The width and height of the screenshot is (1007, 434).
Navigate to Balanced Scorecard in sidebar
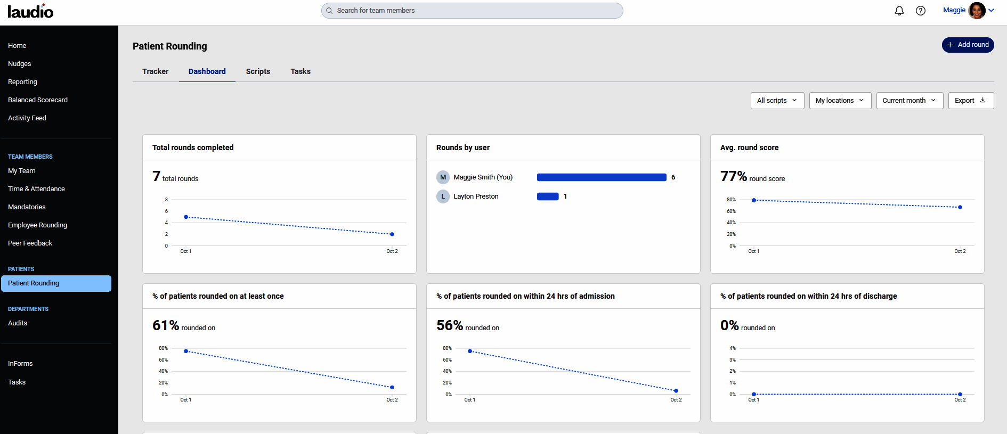38,100
